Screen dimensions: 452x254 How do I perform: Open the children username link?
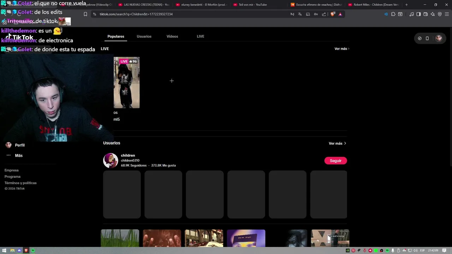[x=128, y=155]
